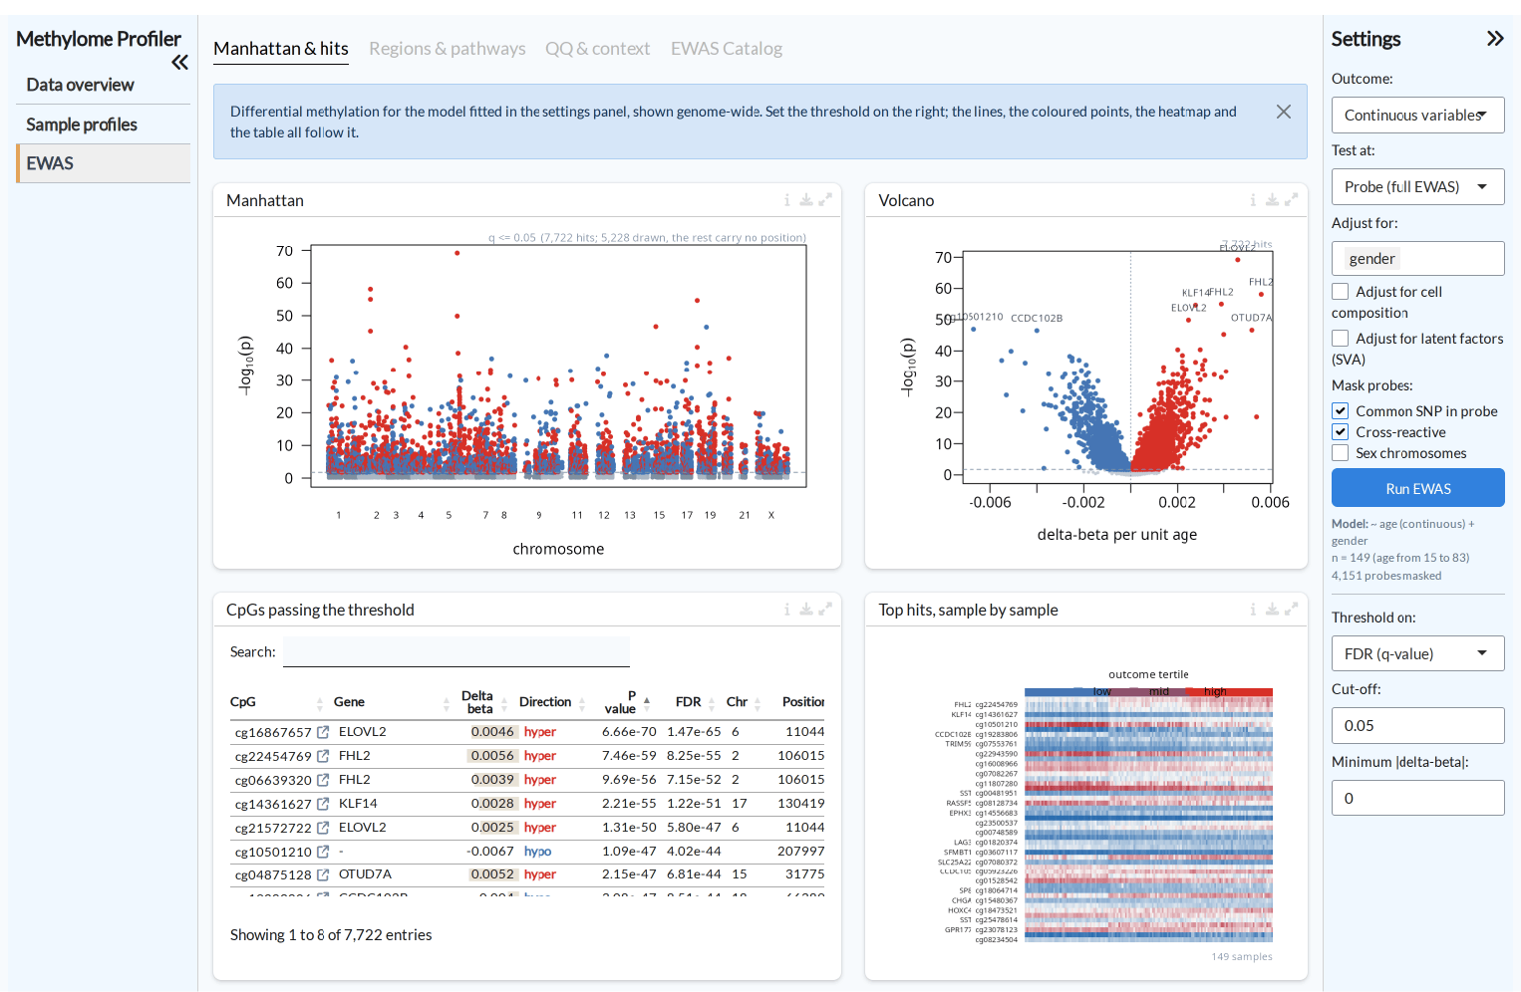Switch to the Regions & pathways tab
The image size is (1521, 992).
tap(447, 49)
